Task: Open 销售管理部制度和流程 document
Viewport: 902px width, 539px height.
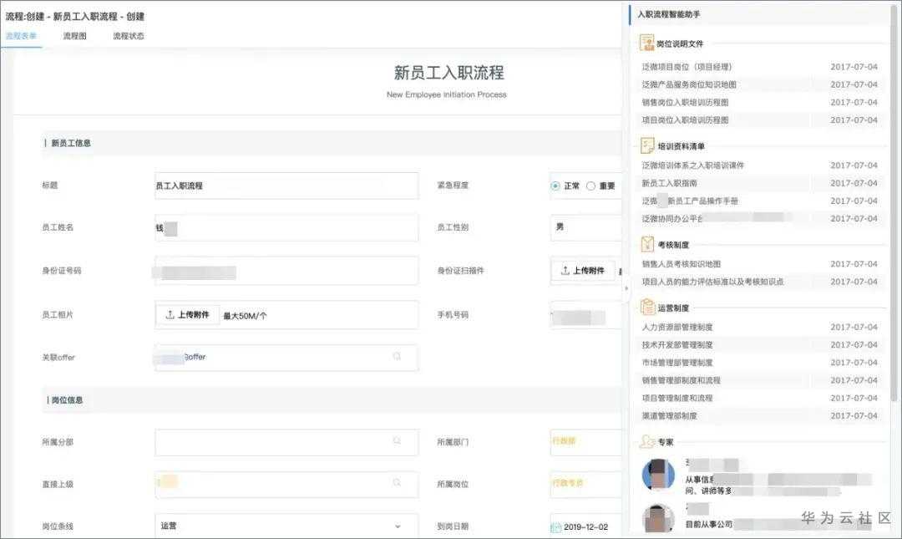Action: point(682,380)
